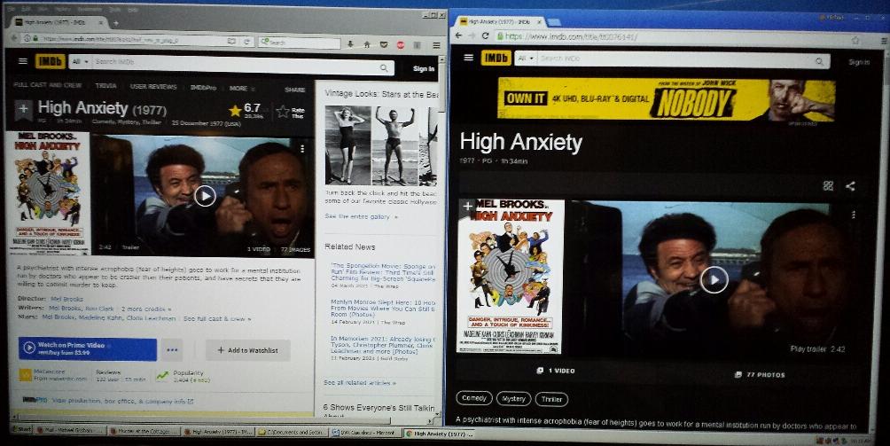This screenshot has height=446, width=890.
Task: Open All category dropdown in right window
Action: coord(525,59)
